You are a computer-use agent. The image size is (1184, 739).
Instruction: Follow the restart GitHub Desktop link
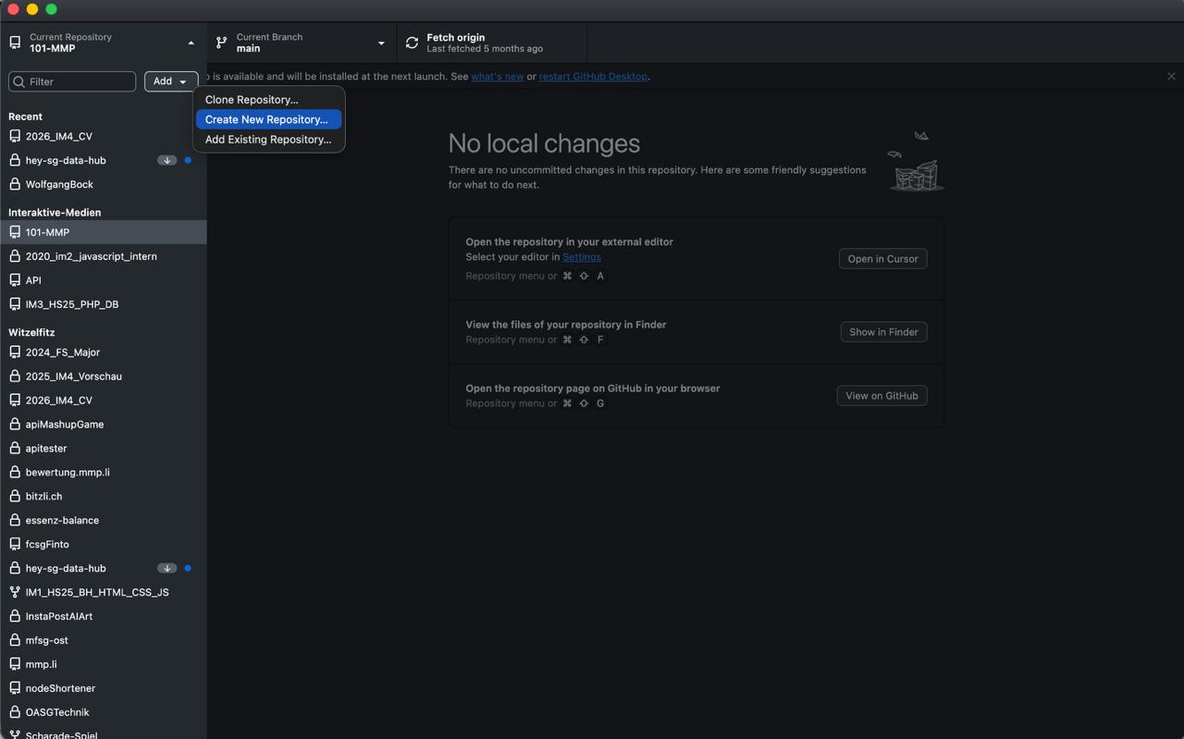593,76
